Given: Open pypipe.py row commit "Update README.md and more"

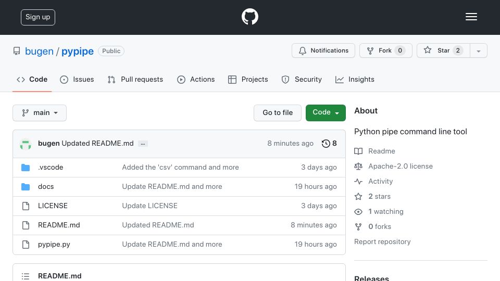Looking at the screenshot, I should [x=172, y=245].
